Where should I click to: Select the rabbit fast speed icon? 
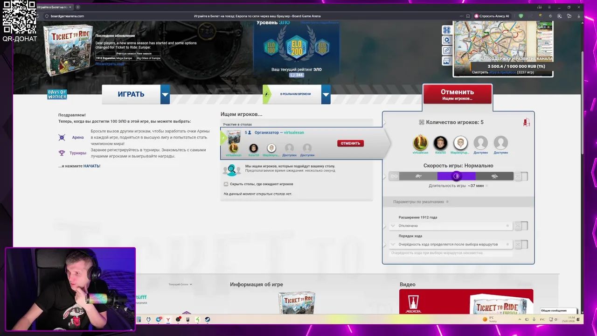coord(494,176)
